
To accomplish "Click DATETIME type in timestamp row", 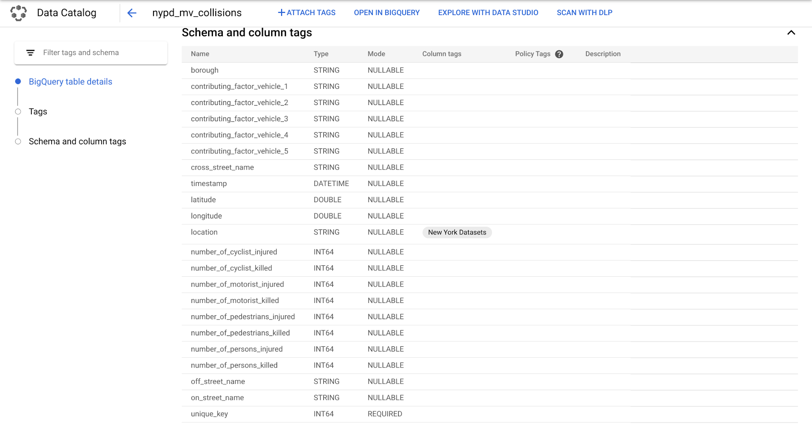I will click(331, 184).
